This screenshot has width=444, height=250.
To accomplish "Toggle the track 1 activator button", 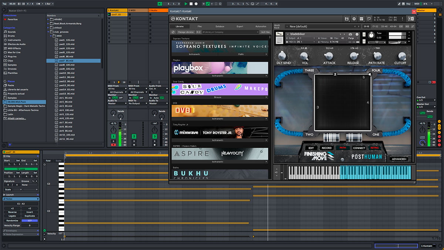I will pos(113,137).
